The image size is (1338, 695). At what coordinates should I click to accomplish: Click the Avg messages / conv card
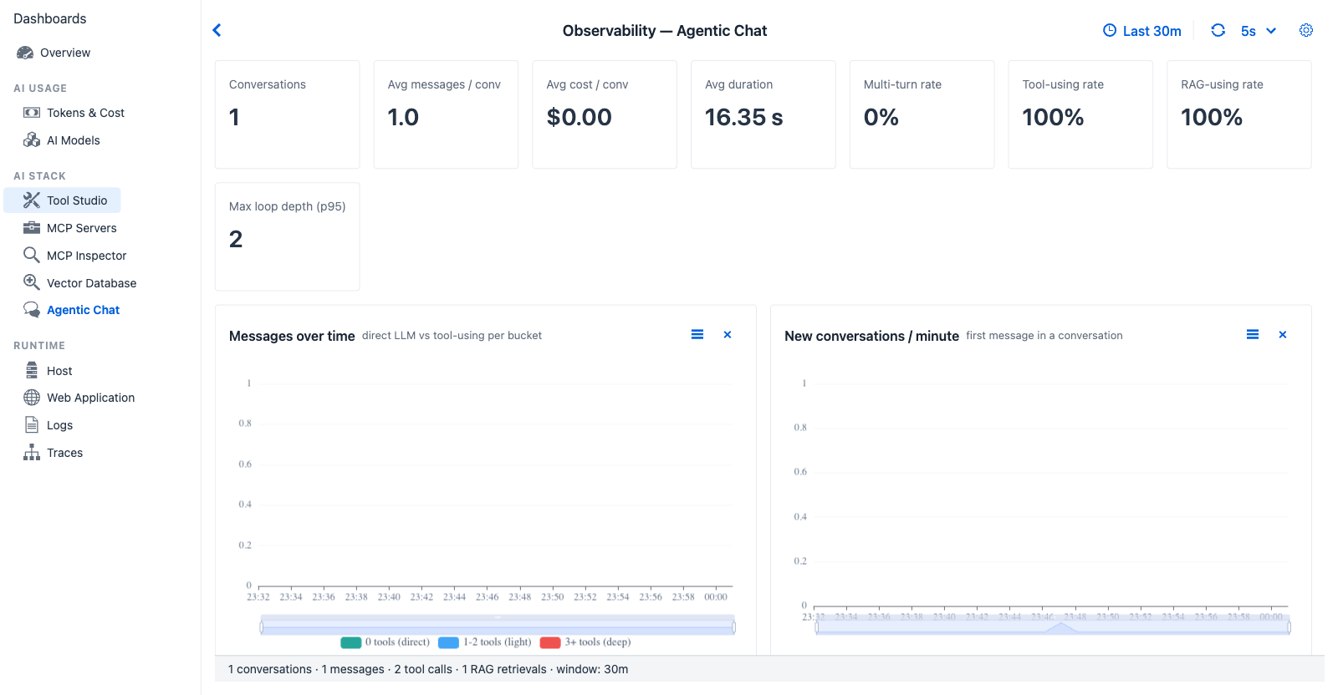(x=446, y=114)
